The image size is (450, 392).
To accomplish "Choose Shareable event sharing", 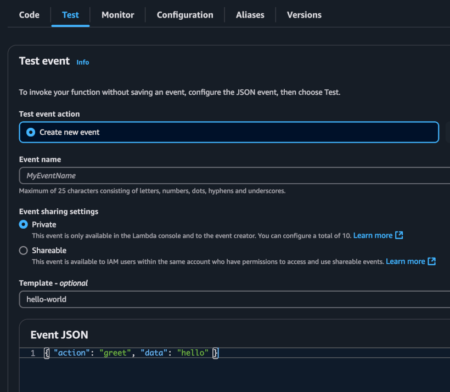I will (24, 251).
